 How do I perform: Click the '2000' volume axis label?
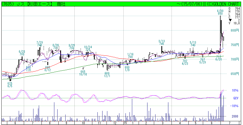pyautogui.click(x=236, y=116)
